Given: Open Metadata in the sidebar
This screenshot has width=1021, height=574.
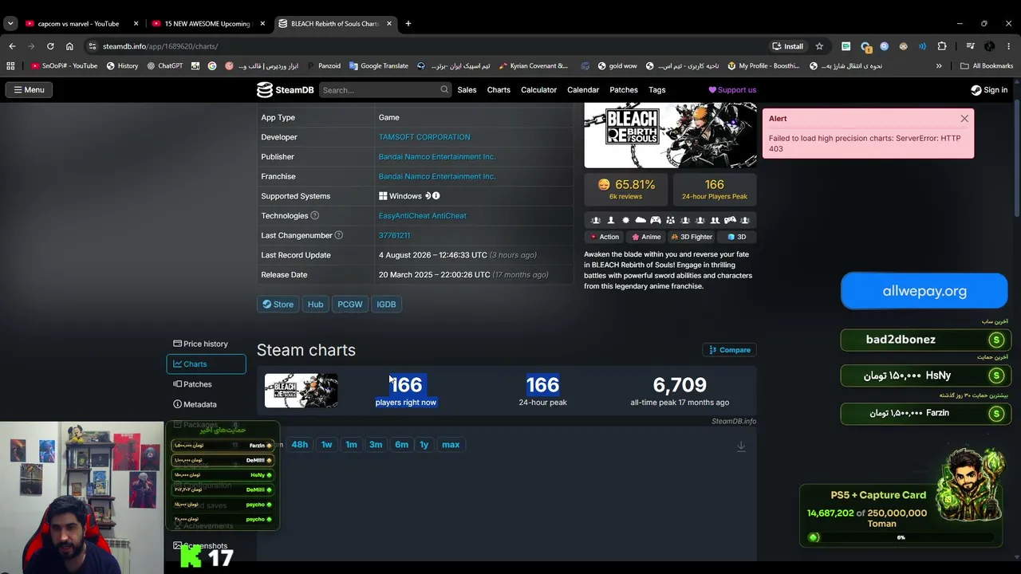Looking at the screenshot, I should [x=206, y=404].
